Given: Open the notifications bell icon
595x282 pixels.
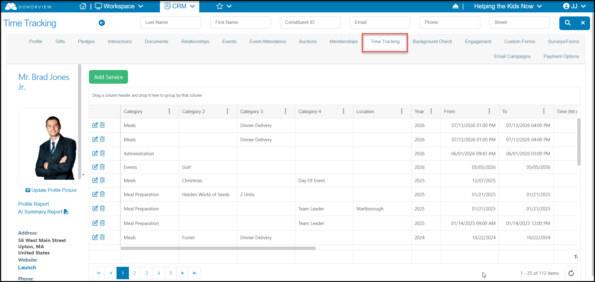Looking at the screenshot, I should click(456, 6).
